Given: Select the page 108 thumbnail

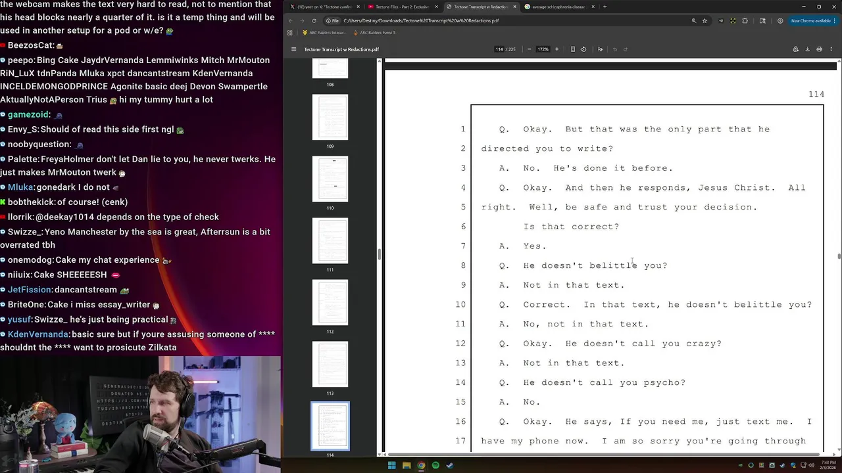Looking at the screenshot, I should (x=330, y=68).
